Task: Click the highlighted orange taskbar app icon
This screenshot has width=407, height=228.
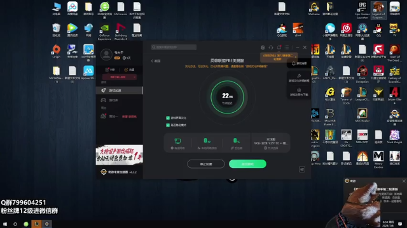Action: click(37, 224)
